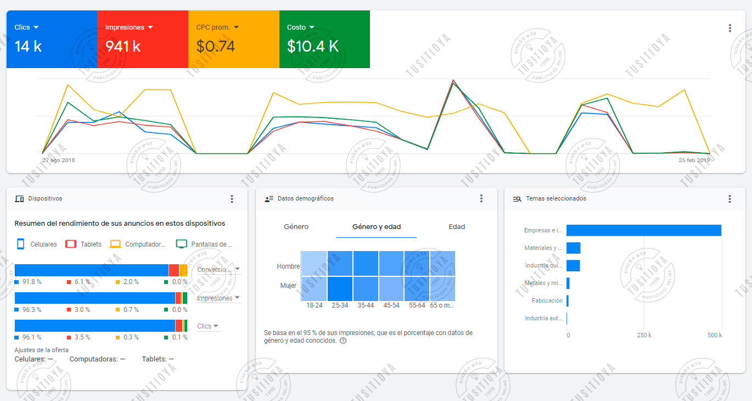
Task: Switch to the Edad tab
Action: (x=457, y=226)
